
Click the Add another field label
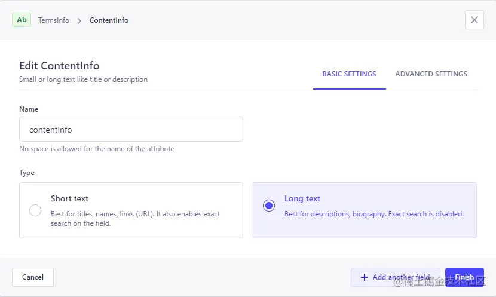pyautogui.click(x=401, y=277)
